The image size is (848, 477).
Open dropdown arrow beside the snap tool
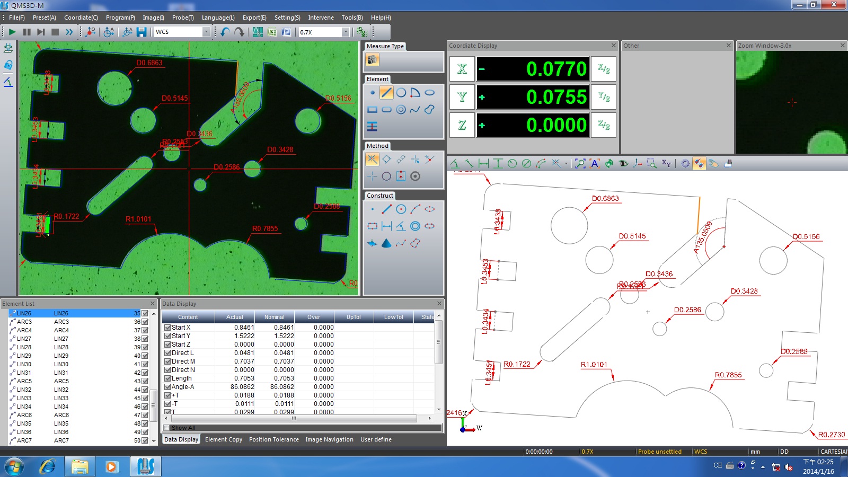coord(566,164)
